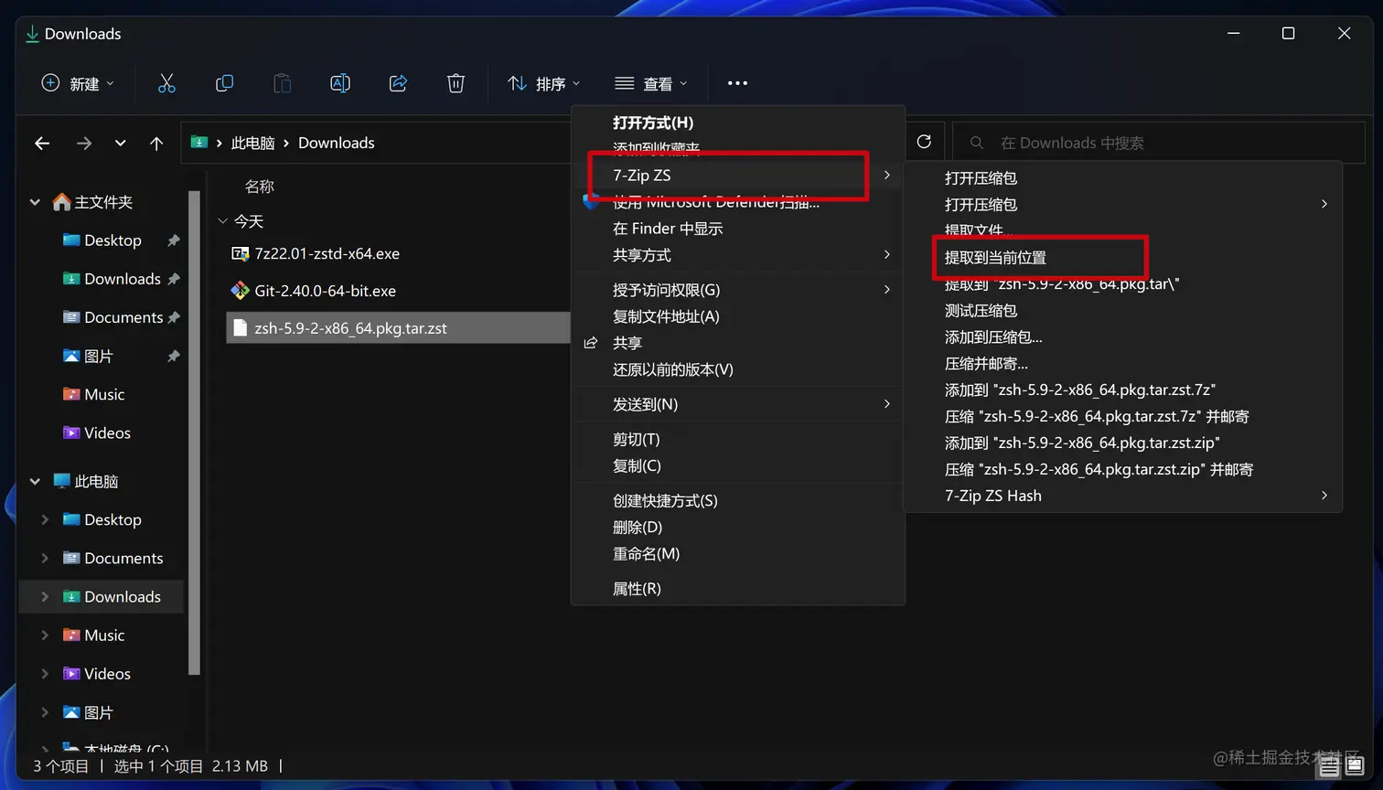This screenshot has height=790, width=1383.
Task: Open 属性(R) properties entry
Action: pyautogui.click(x=738, y=589)
